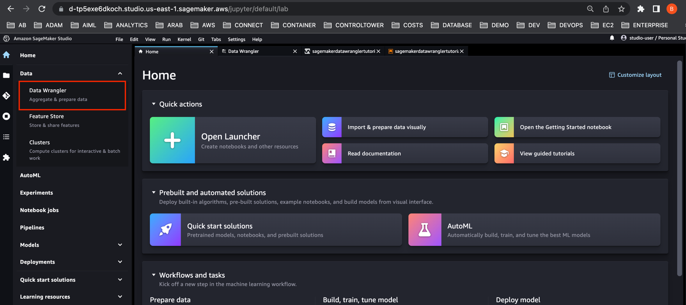The image size is (686, 305).
Task: Click View guided tutorials button
Action: [x=577, y=153]
